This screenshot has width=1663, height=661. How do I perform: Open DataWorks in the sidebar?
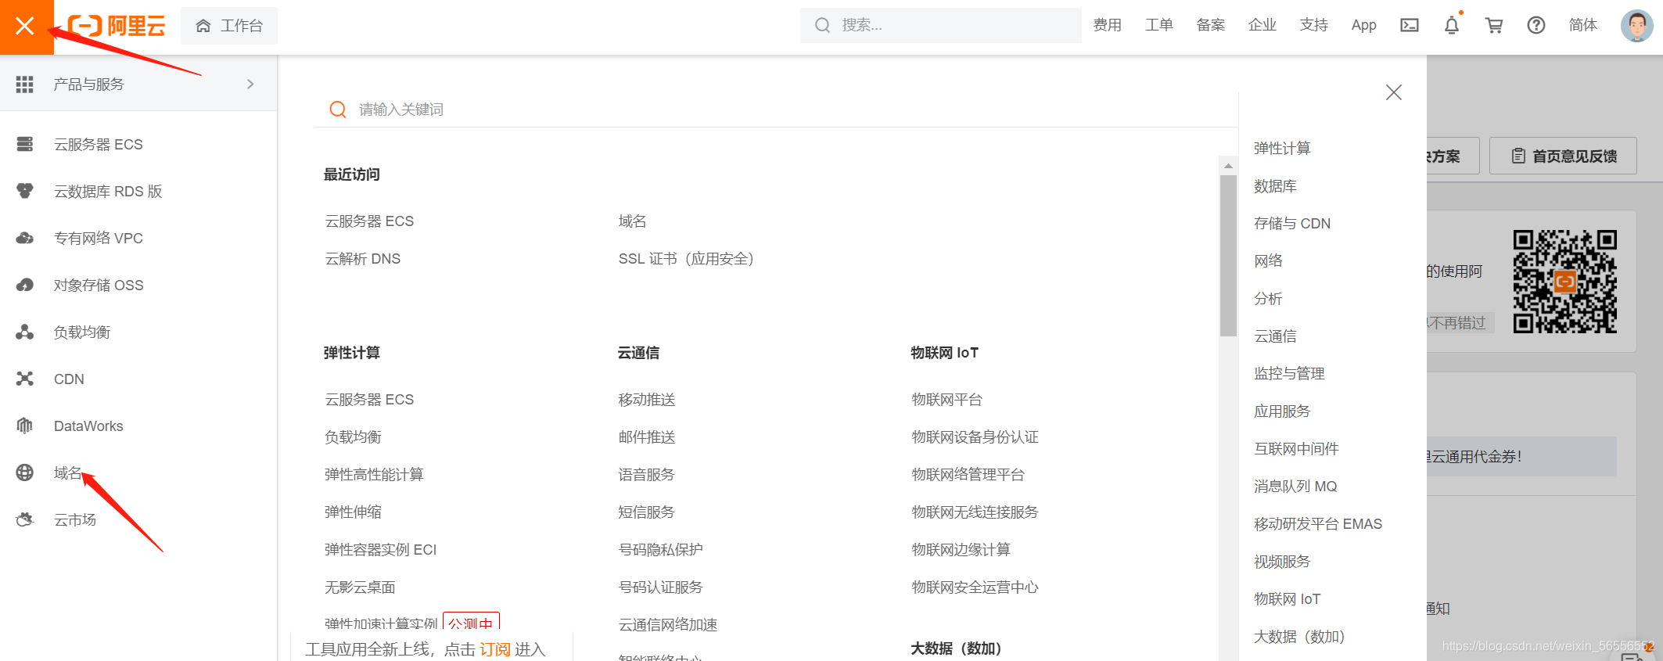point(88,426)
